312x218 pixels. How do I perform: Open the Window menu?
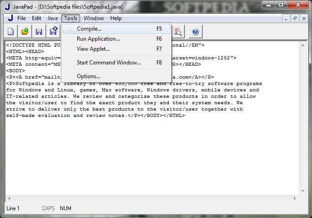coord(94,18)
